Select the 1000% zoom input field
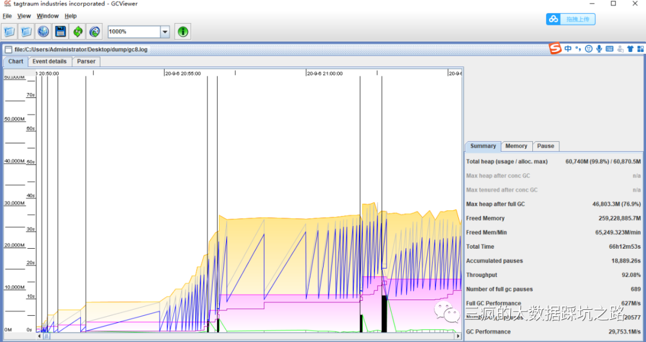Screen dimensions: 646x342 [135, 32]
